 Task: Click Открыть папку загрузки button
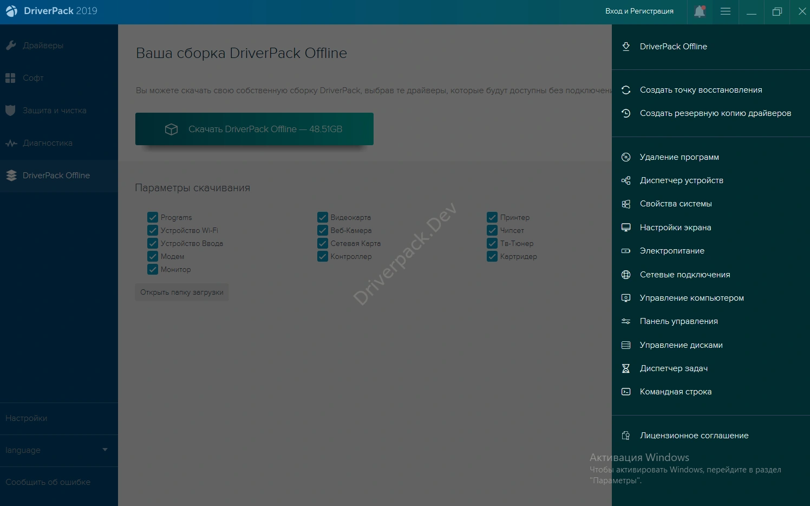182,292
